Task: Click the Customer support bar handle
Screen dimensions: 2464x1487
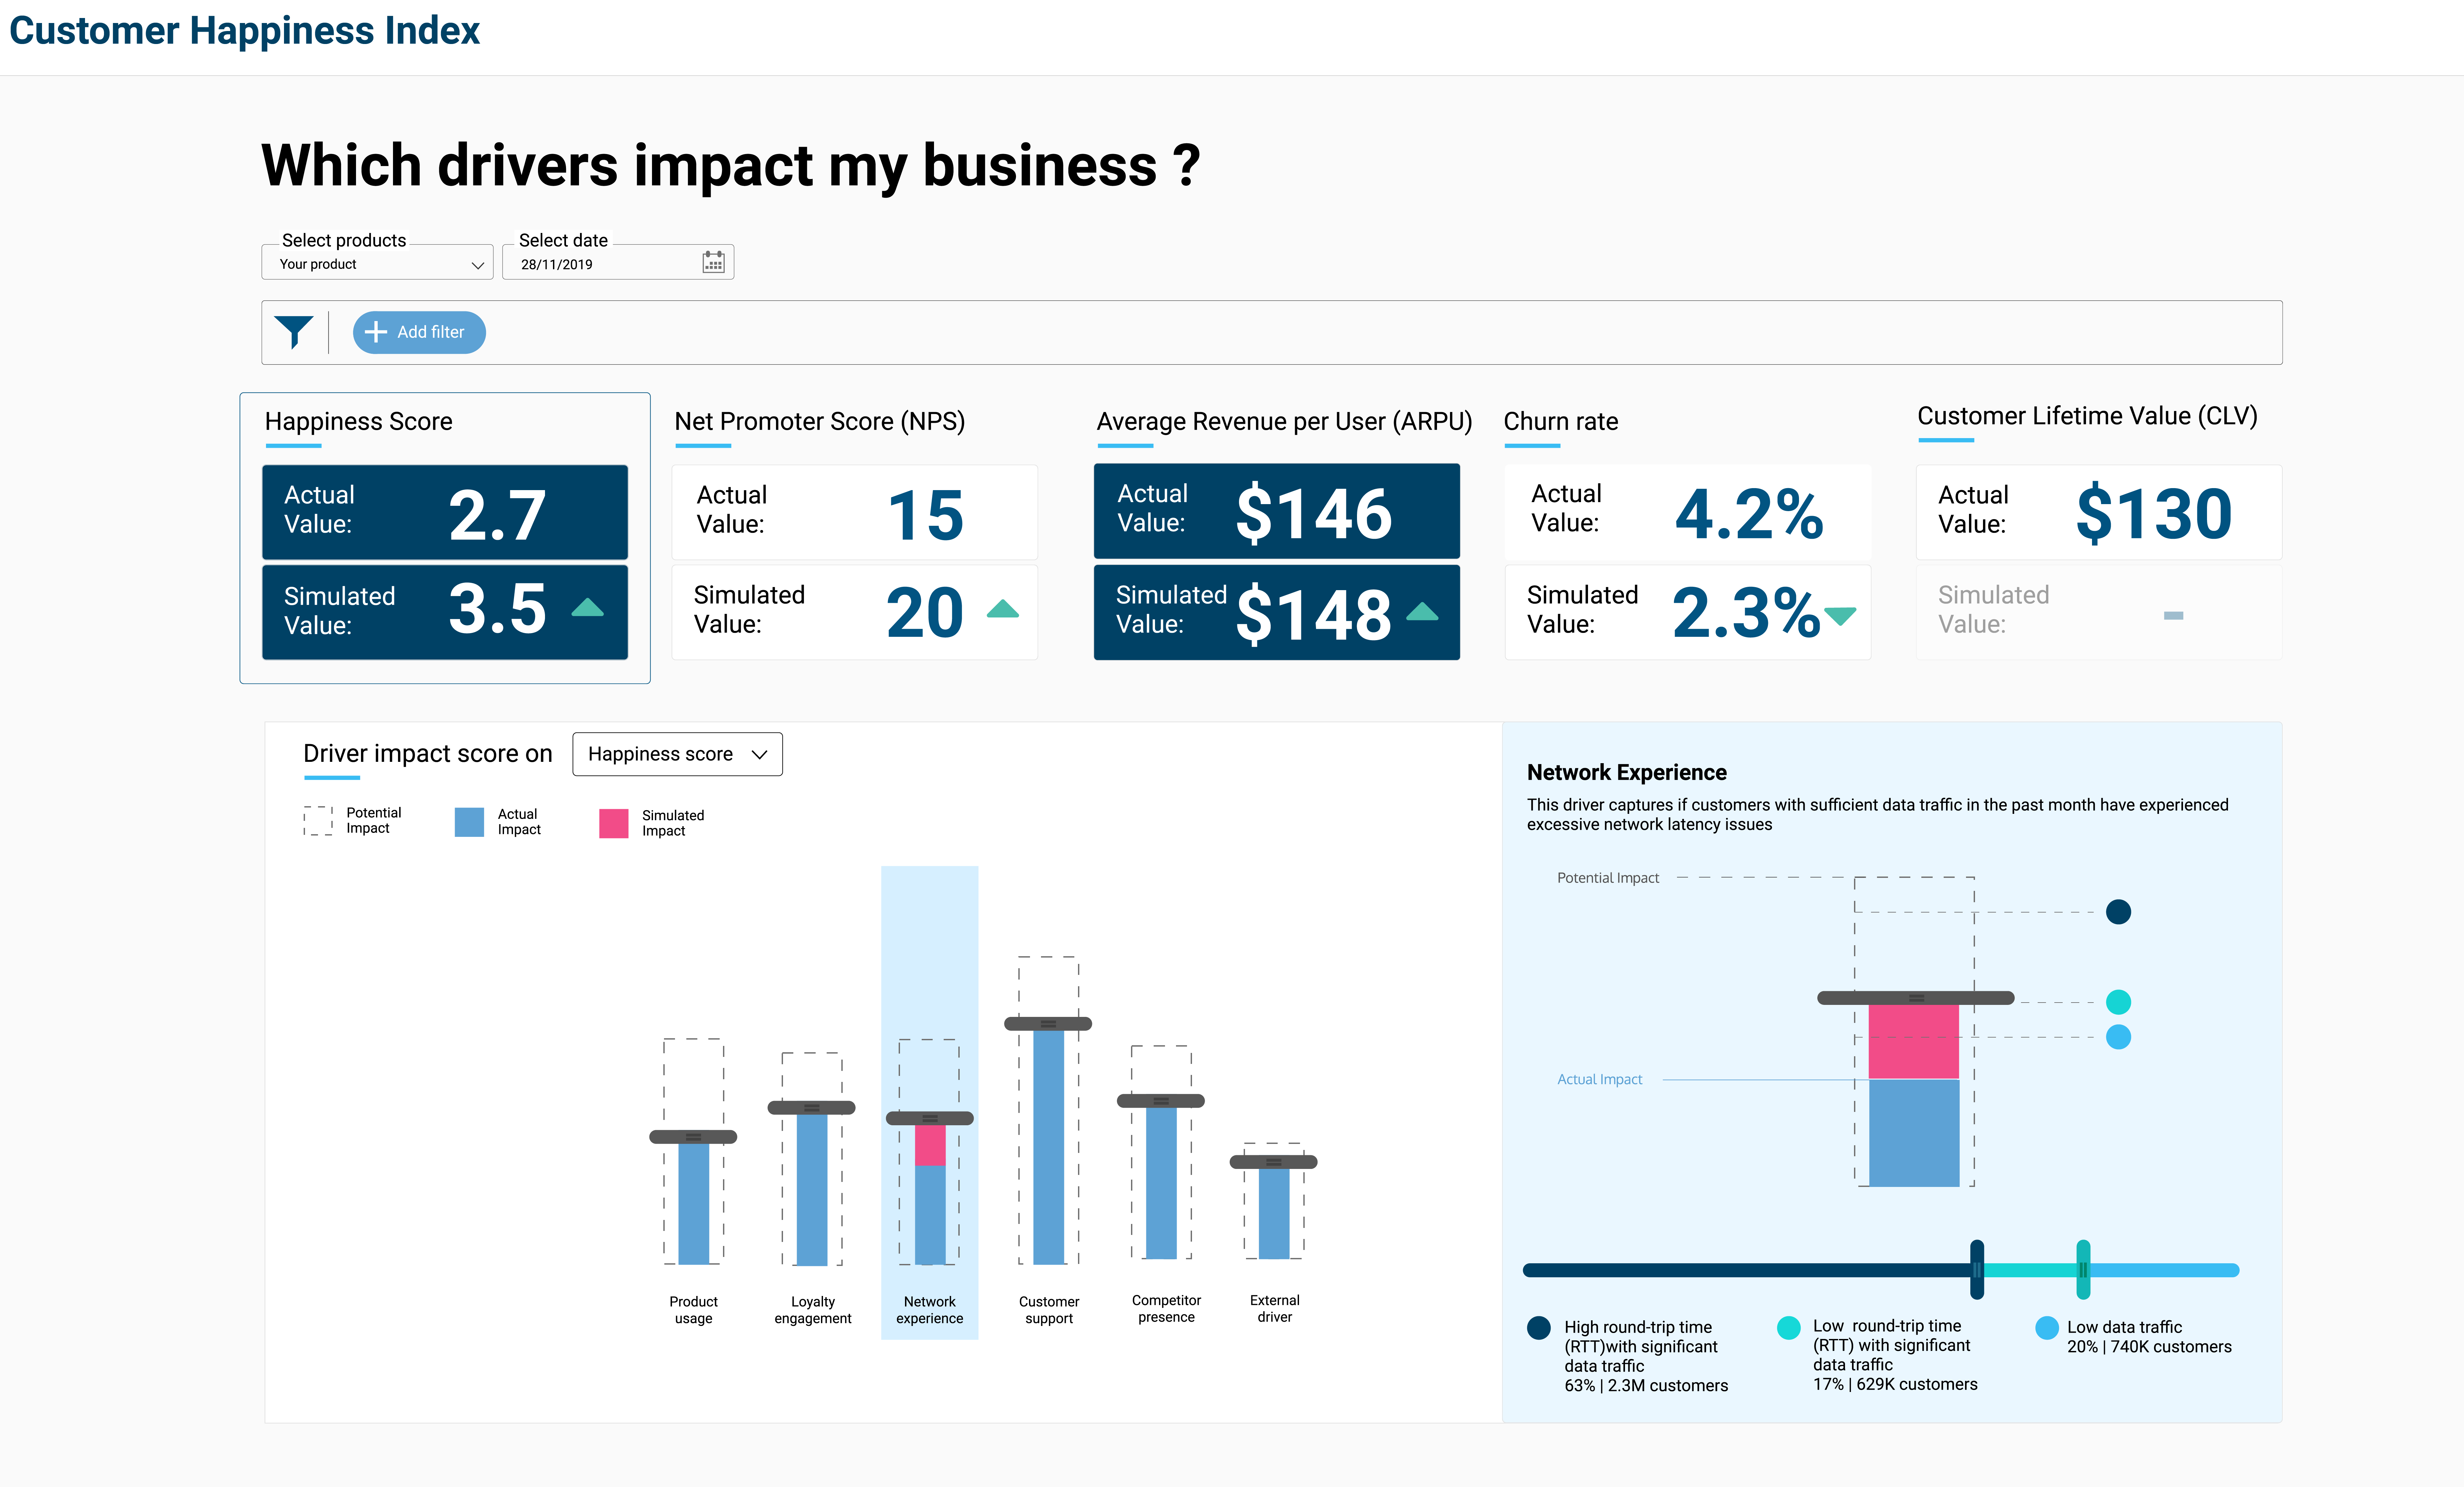Action: coord(1048,1024)
